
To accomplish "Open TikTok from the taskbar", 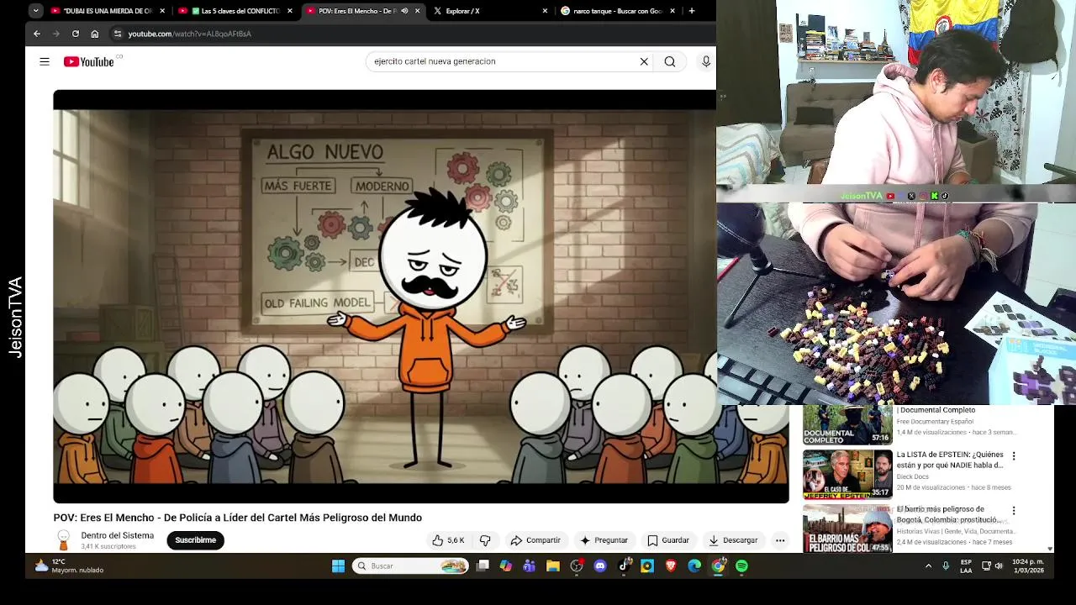I will pos(624,566).
